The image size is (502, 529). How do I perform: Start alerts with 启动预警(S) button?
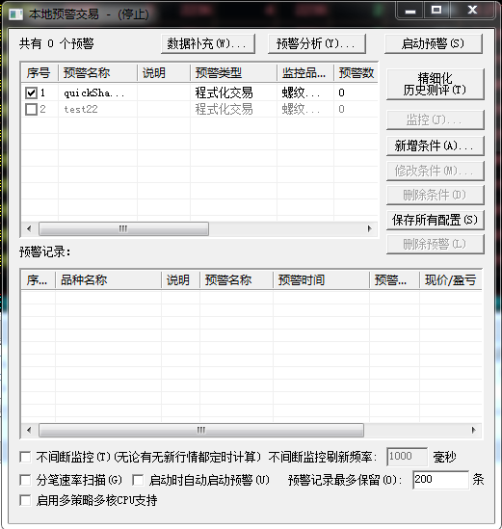pos(434,43)
